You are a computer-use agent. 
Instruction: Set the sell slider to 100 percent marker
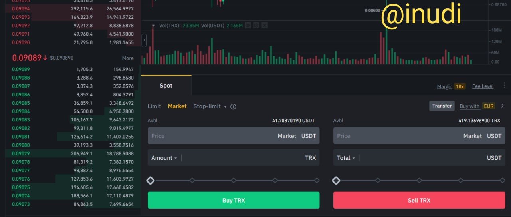point(502,181)
